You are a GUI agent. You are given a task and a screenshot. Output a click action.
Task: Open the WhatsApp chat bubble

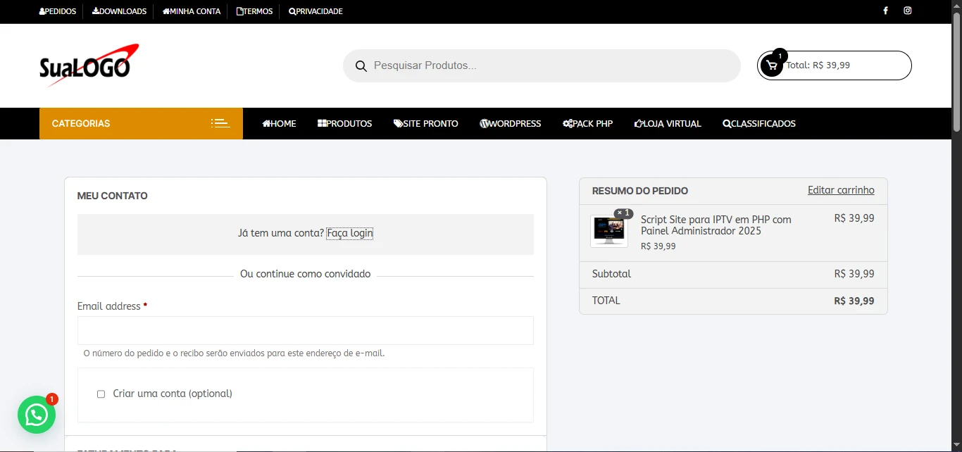[x=36, y=415]
